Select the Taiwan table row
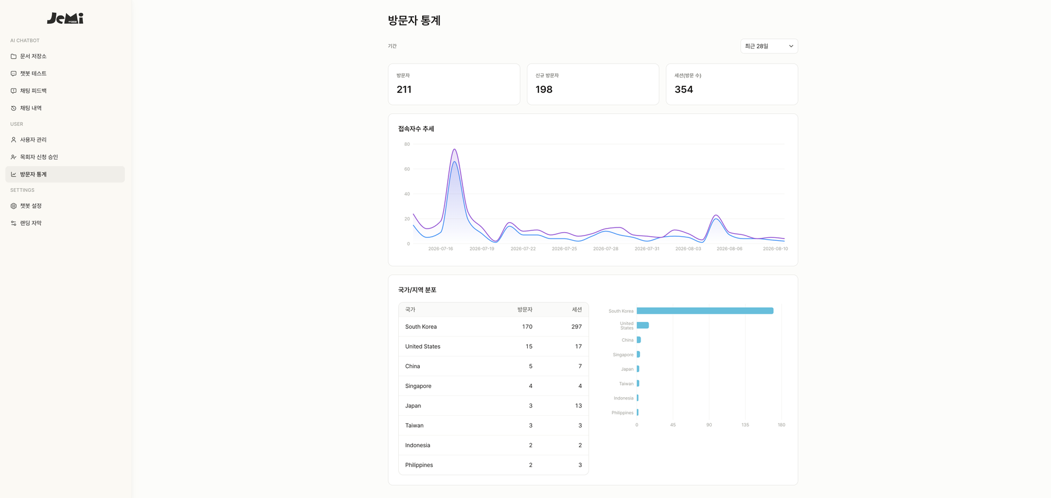The image size is (1051, 498). [493, 426]
